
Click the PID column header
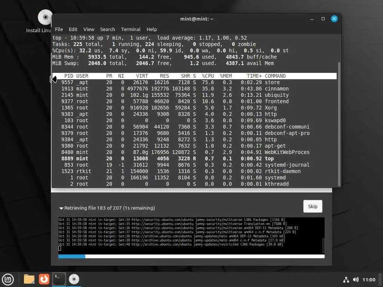point(69,76)
